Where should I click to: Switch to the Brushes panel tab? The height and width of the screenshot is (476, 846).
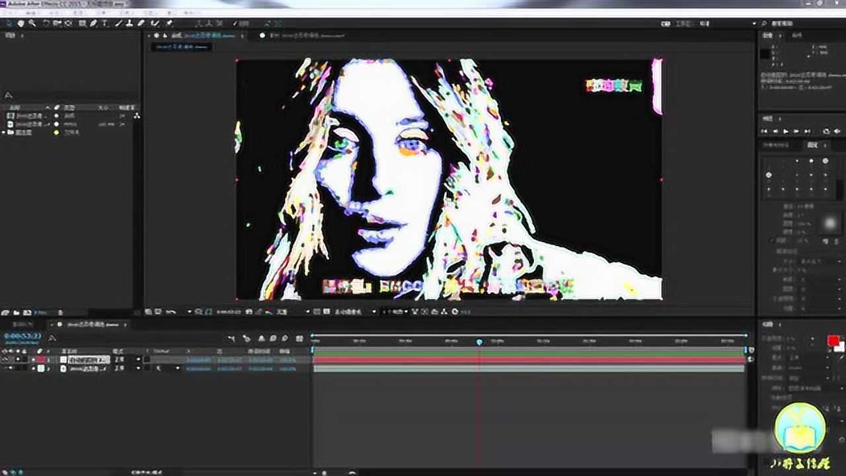812,145
